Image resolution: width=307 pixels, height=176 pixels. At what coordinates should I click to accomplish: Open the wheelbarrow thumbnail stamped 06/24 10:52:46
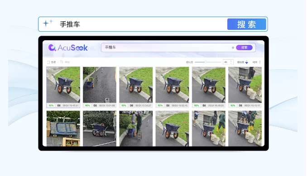(x=173, y=85)
